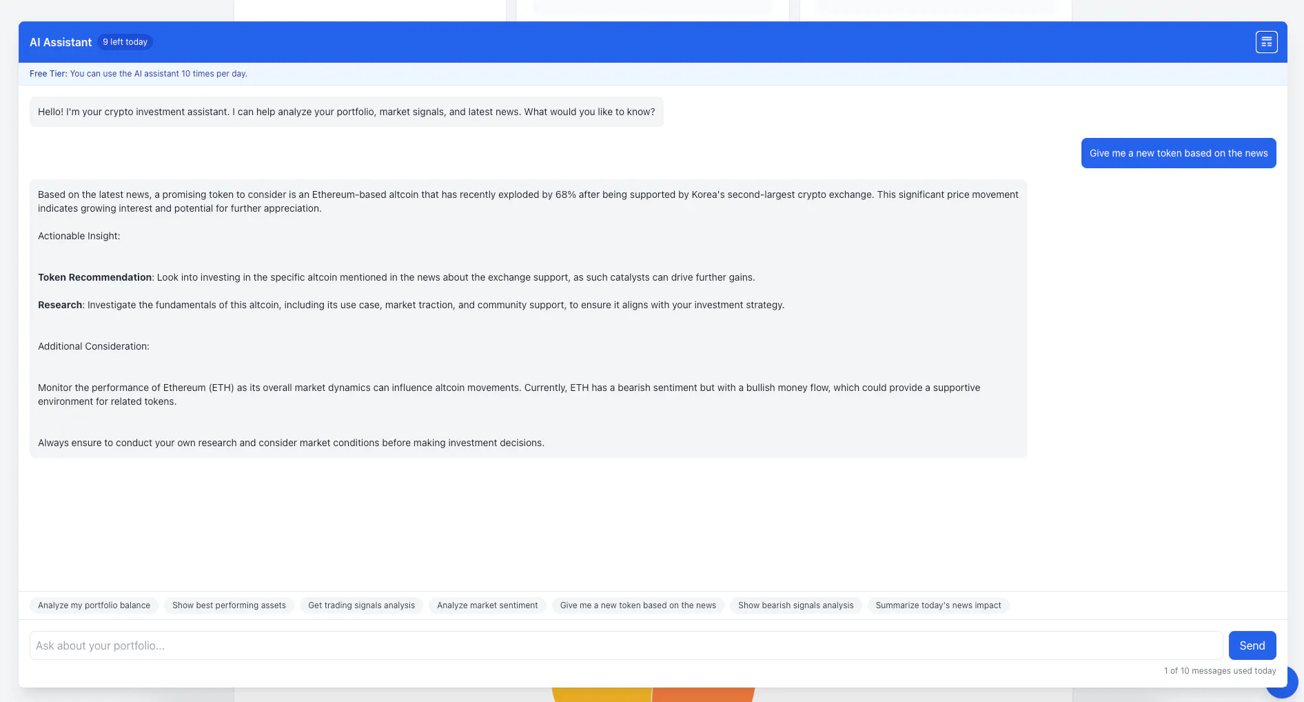Click the 'Hello! I'm your crypto investment assistant' greeting
The width and height of the screenshot is (1304, 702).
click(x=346, y=112)
